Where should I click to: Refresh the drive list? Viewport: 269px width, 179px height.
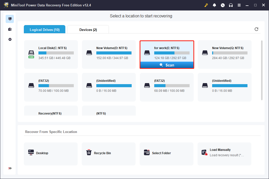(256, 29)
